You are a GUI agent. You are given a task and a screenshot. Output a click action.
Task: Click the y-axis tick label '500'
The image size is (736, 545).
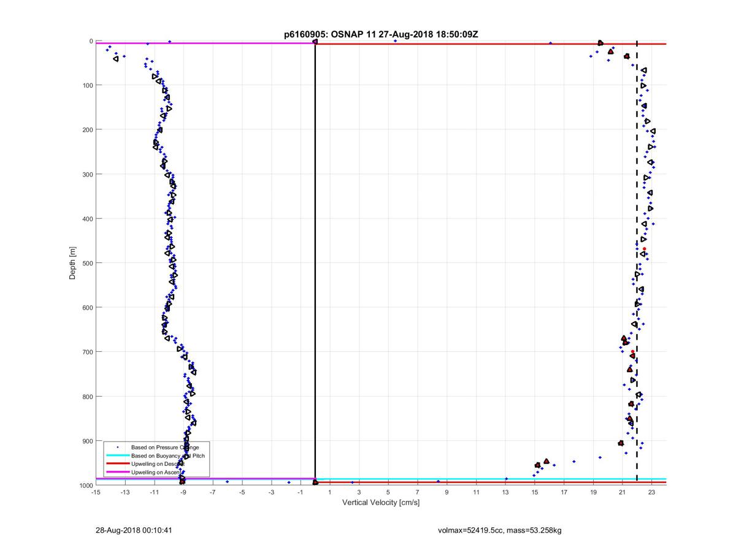[86, 263]
